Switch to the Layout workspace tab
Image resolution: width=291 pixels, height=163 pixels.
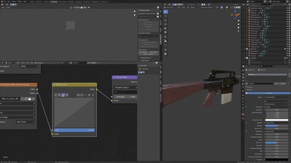tap(32, 2)
